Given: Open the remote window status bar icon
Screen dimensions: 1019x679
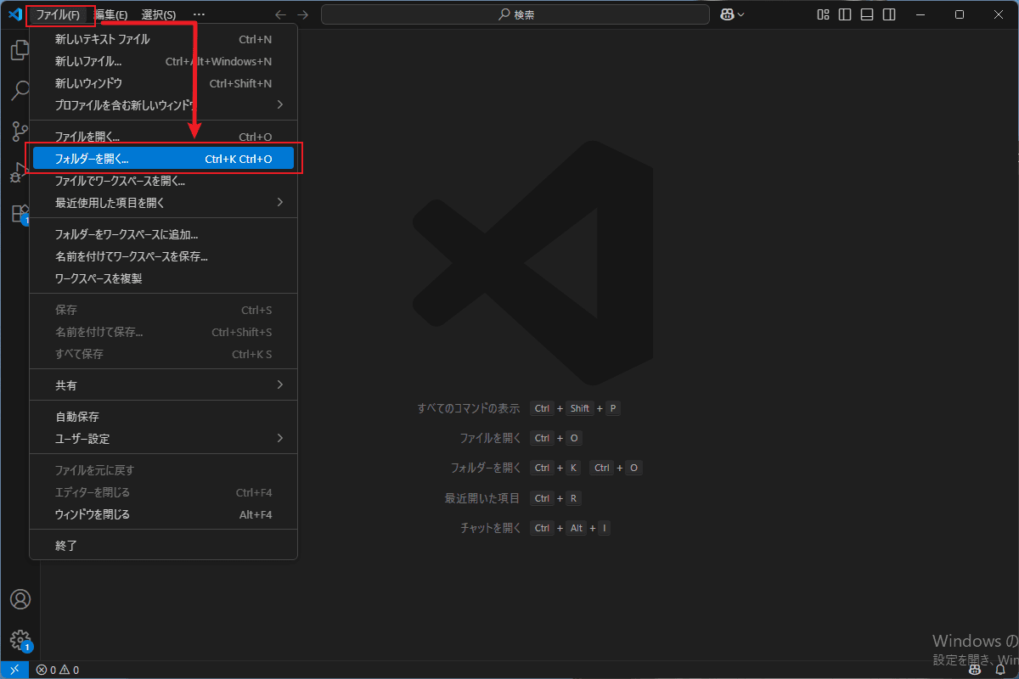Looking at the screenshot, I should point(14,670).
